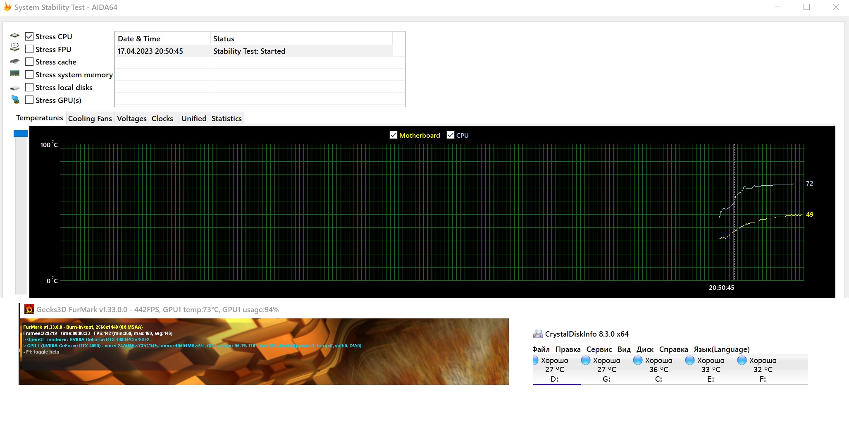The width and height of the screenshot is (849, 423).
Task: Click the blue health status orb for drive G:
Action: tap(586, 360)
